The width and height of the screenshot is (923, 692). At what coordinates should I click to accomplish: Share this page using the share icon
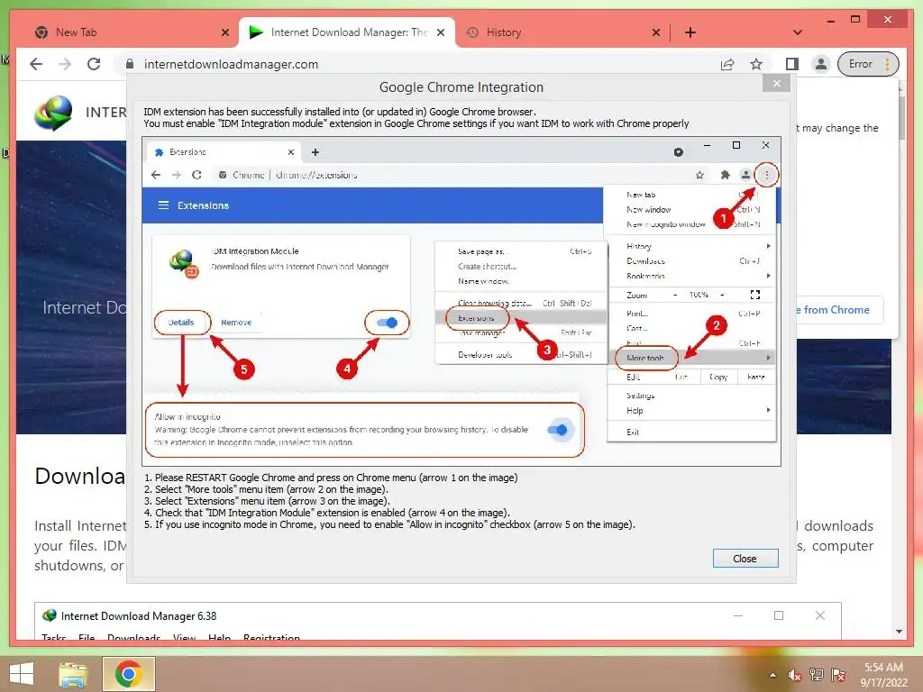point(727,64)
